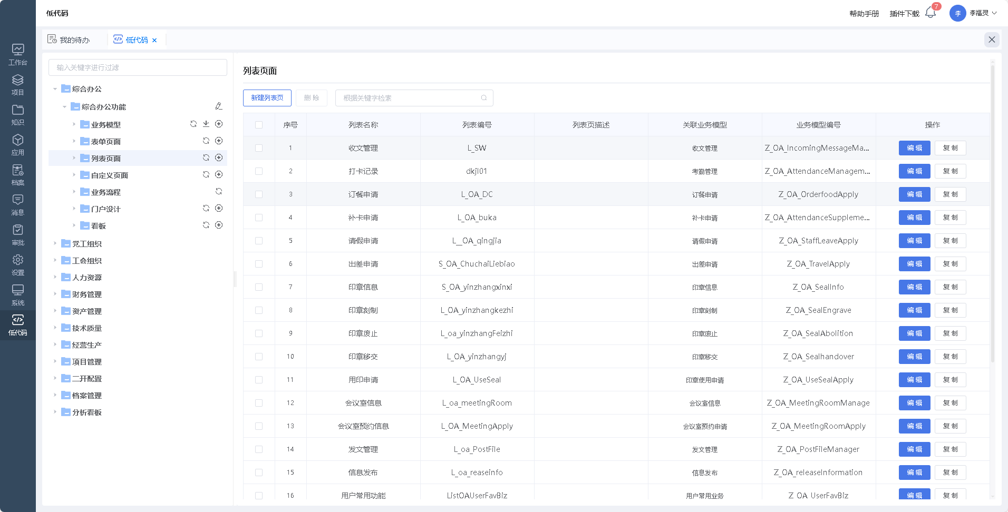The height and width of the screenshot is (512, 1008).
Task: Open the 工作台 sidebar icon
Action: [18, 55]
